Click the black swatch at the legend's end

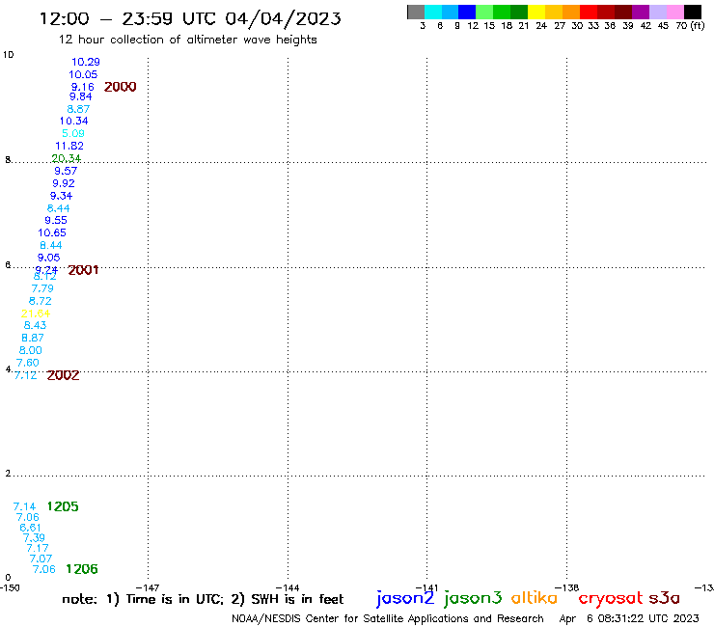tap(693, 12)
